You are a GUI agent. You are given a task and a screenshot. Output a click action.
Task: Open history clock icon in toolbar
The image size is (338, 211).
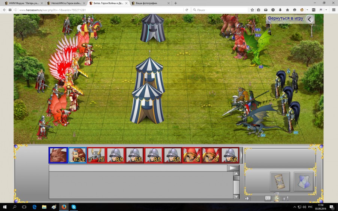[273, 10]
